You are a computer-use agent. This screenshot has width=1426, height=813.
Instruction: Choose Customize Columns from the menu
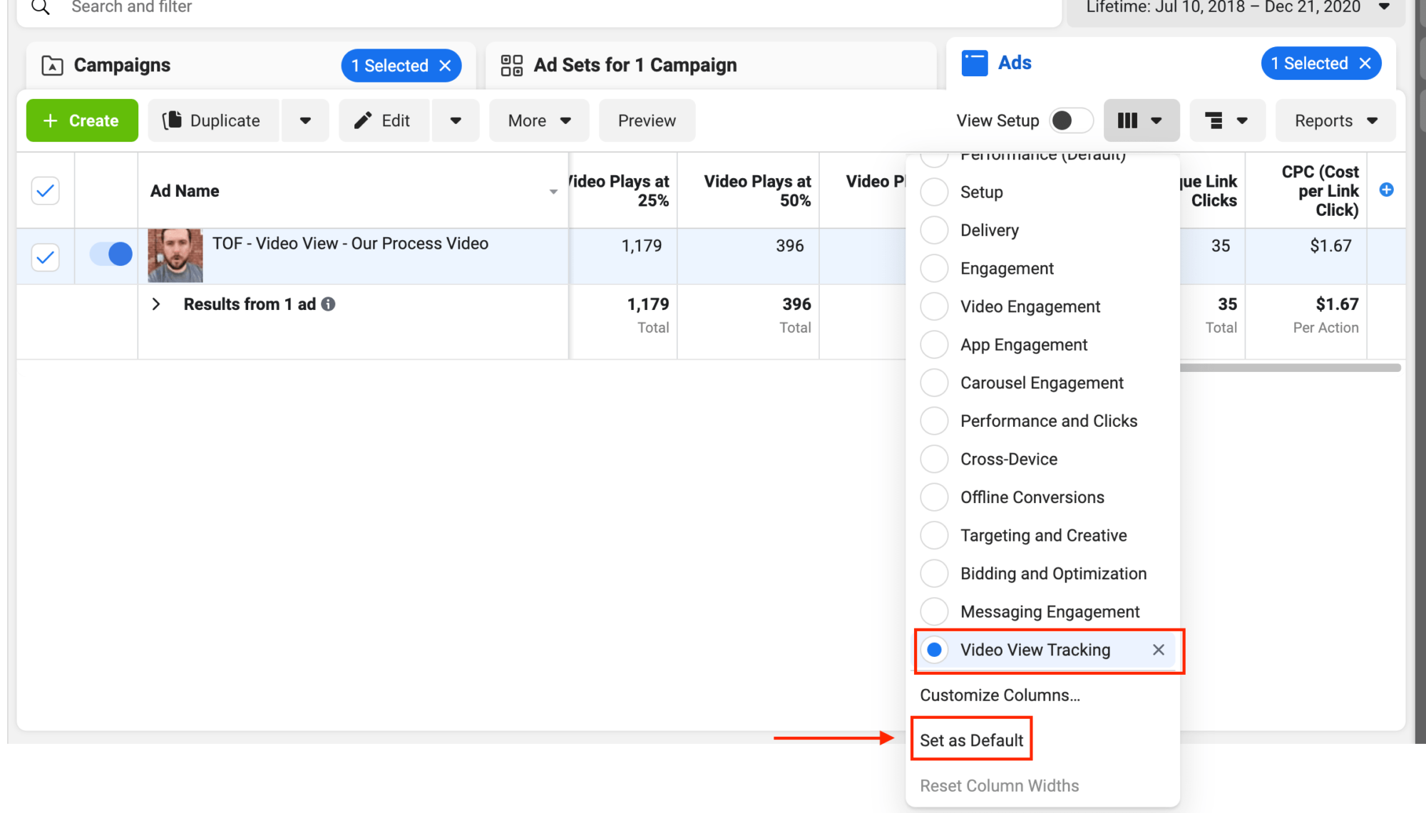1000,695
